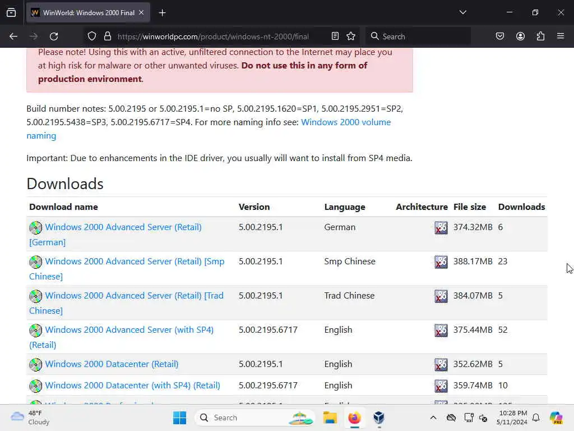Open Firefox View icon in tab strip
Image resolution: width=574 pixels, height=431 pixels.
tap(11, 12)
